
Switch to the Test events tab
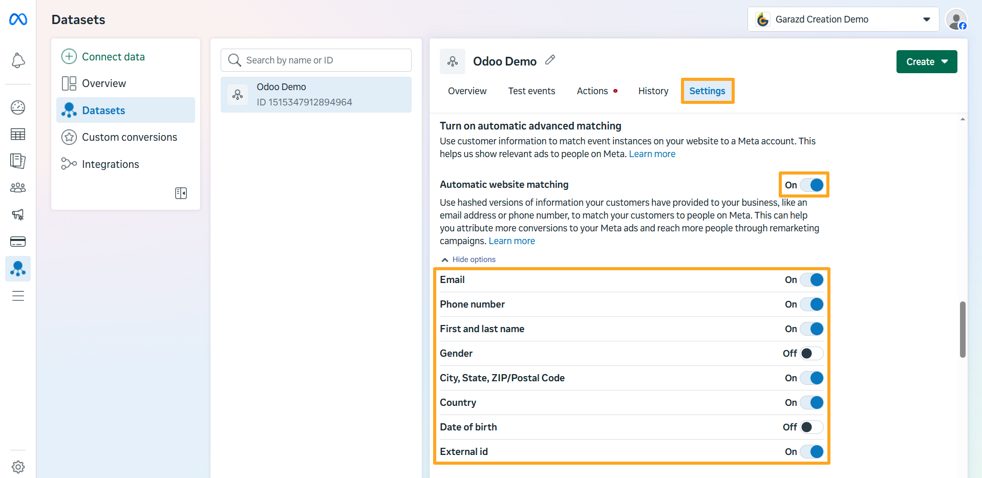click(x=531, y=91)
